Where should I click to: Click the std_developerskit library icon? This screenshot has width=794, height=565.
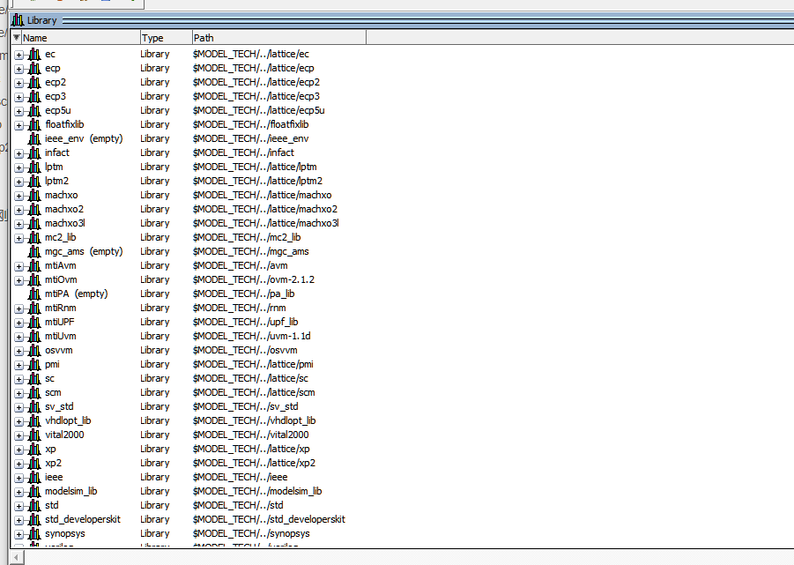(x=34, y=519)
